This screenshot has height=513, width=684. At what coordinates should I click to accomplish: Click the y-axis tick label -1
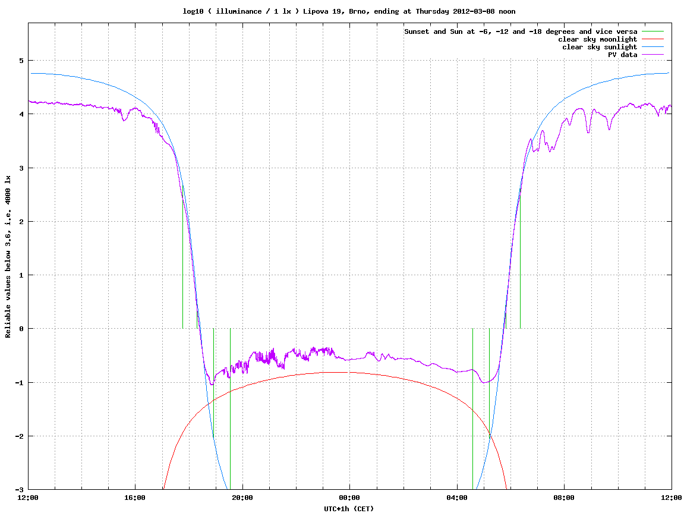pos(19,383)
